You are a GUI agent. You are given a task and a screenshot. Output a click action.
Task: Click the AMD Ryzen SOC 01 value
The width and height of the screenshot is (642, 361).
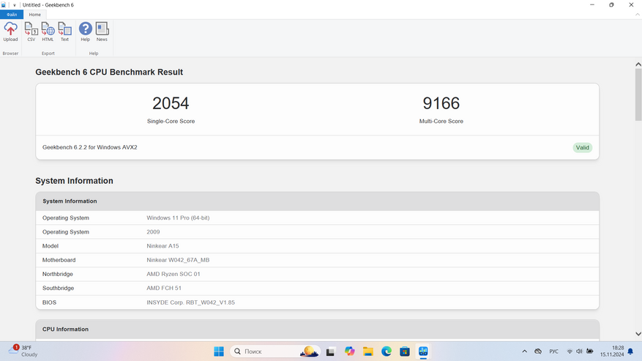pyautogui.click(x=173, y=274)
